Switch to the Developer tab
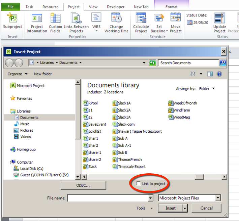The height and width of the screenshot is (221, 239). point(116,7)
